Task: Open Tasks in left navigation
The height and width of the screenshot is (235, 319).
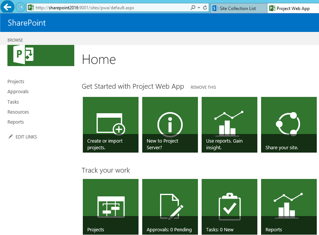Action: (x=13, y=102)
